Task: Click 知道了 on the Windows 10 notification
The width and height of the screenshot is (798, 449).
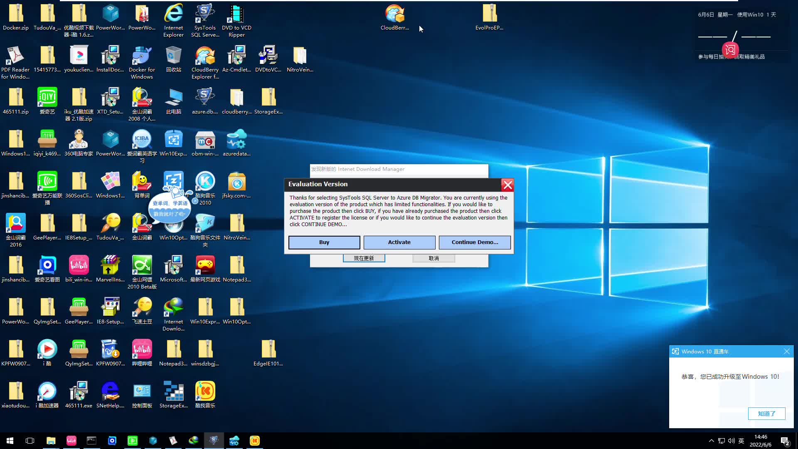Action: click(x=767, y=414)
